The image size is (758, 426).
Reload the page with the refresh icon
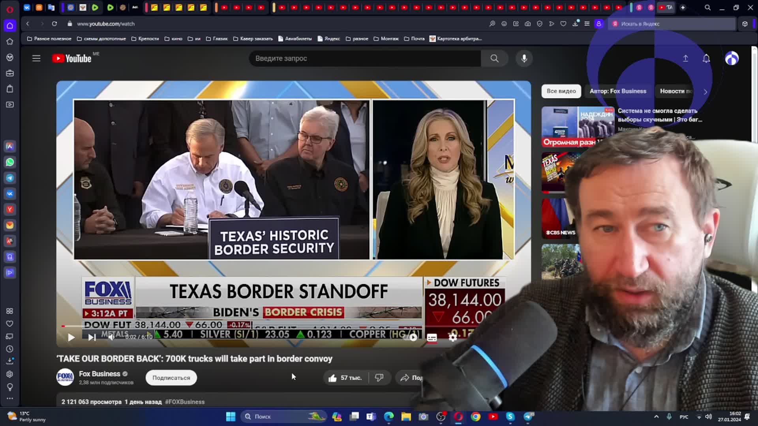(54, 24)
